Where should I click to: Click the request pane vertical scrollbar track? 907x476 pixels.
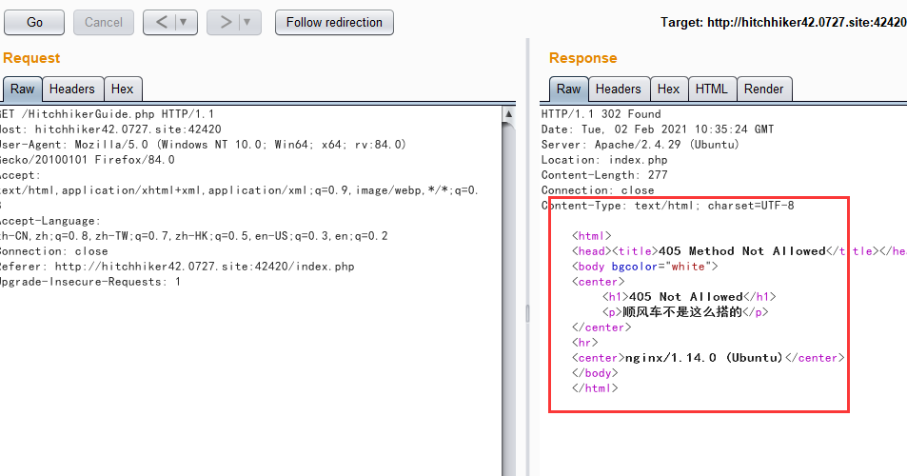click(x=508, y=301)
